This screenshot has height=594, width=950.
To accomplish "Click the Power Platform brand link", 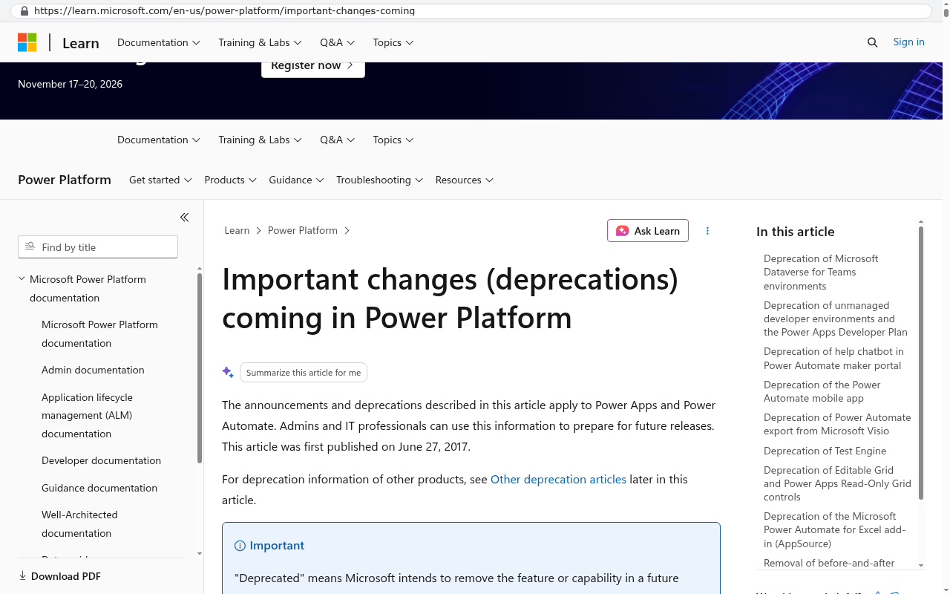I will pyautogui.click(x=65, y=180).
